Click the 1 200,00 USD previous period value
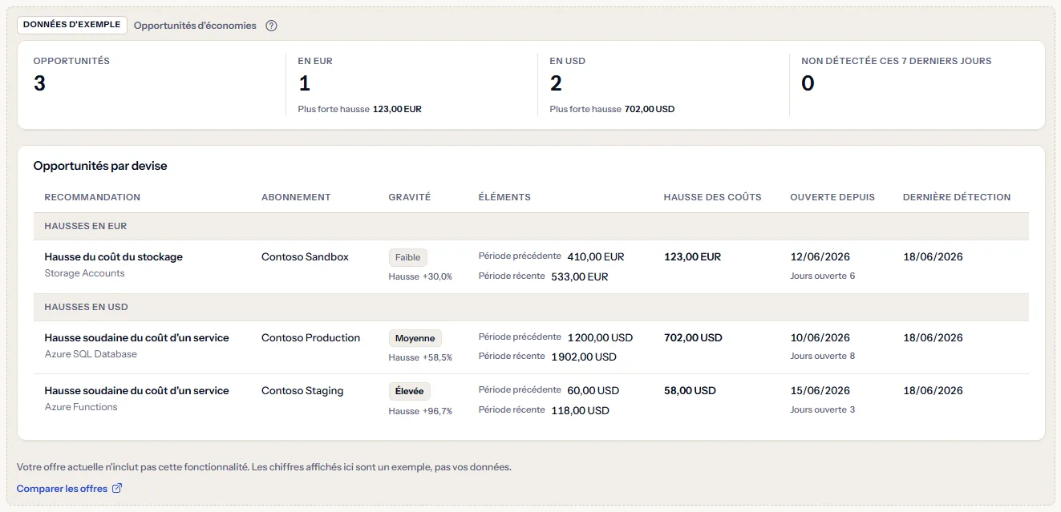1061x512 pixels. point(601,338)
